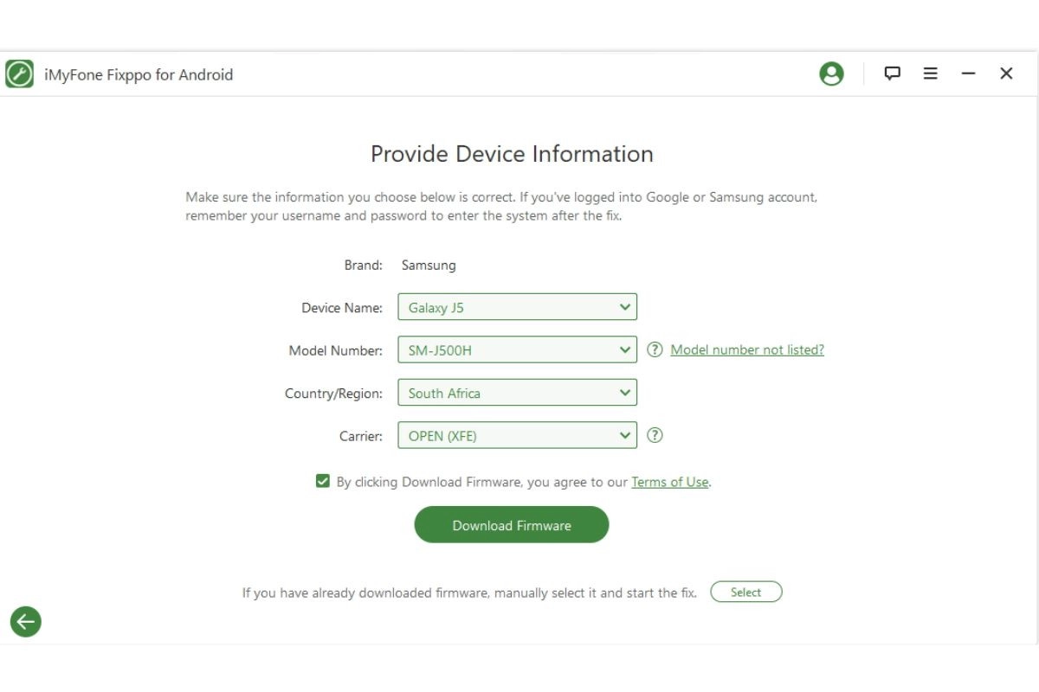Click the help icon beside Model Number
1039x692 pixels.
coord(655,349)
